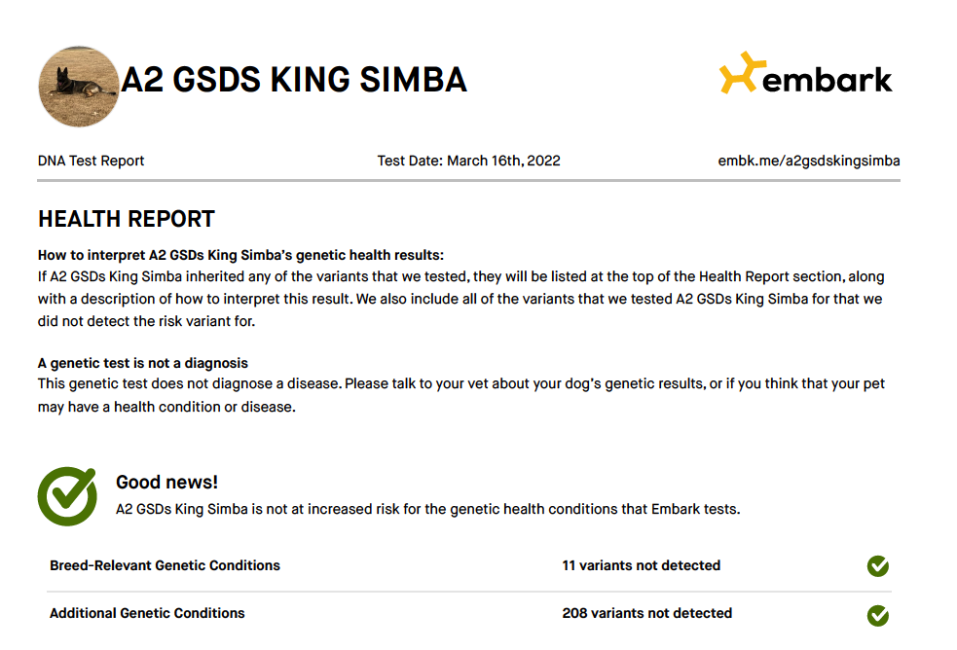
Task: Click the 11 variants not detected text
Action: 641,566
